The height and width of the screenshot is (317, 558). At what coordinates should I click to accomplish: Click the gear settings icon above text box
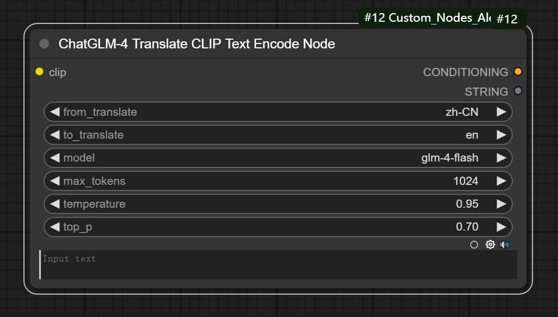(x=490, y=245)
